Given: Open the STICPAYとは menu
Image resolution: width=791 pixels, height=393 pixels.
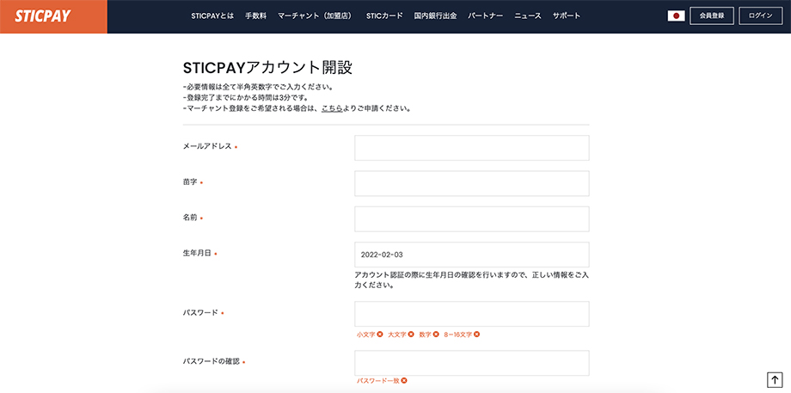Looking at the screenshot, I should point(212,16).
